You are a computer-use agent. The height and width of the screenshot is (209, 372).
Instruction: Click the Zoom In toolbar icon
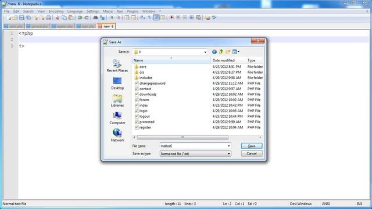click(x=111, y=18)
